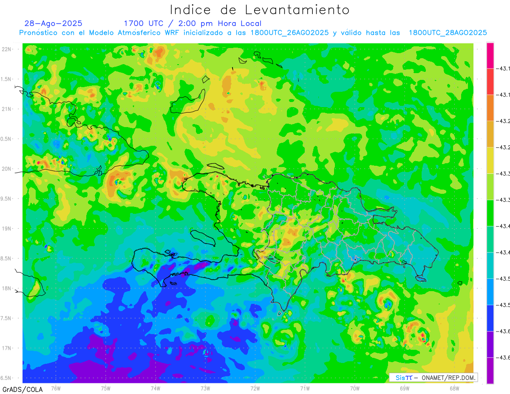Select the pure green color bar segment
The image size is (510, 394).
(490, 213)
